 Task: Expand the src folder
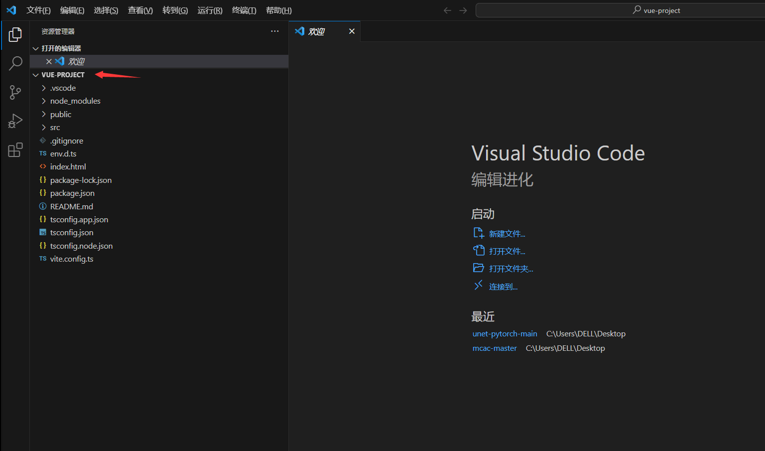point(44,127)
